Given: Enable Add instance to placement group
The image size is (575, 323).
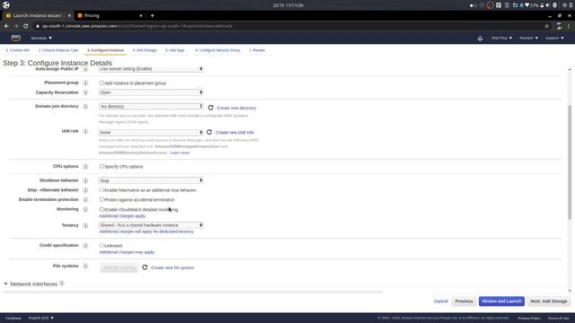Looking at the screenshot, I should (x=102, y=83).
